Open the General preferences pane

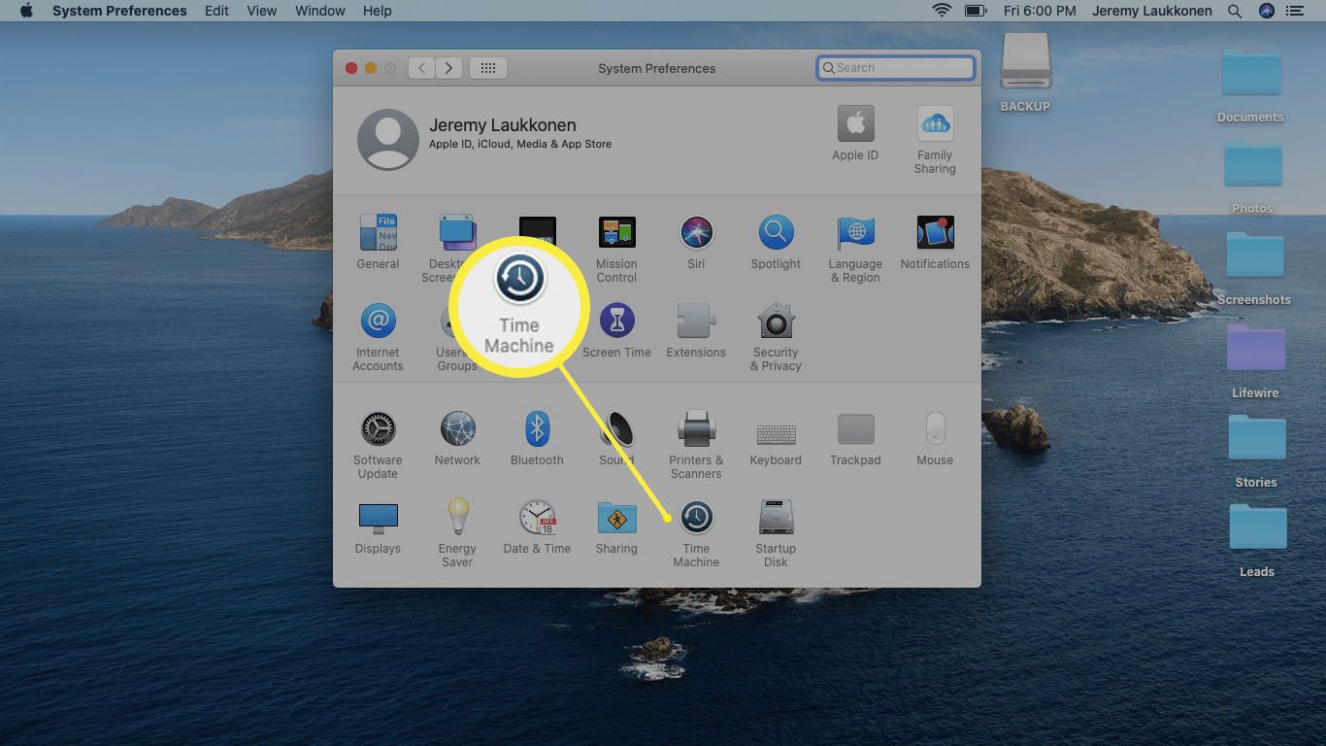click(x=378, y=233)
